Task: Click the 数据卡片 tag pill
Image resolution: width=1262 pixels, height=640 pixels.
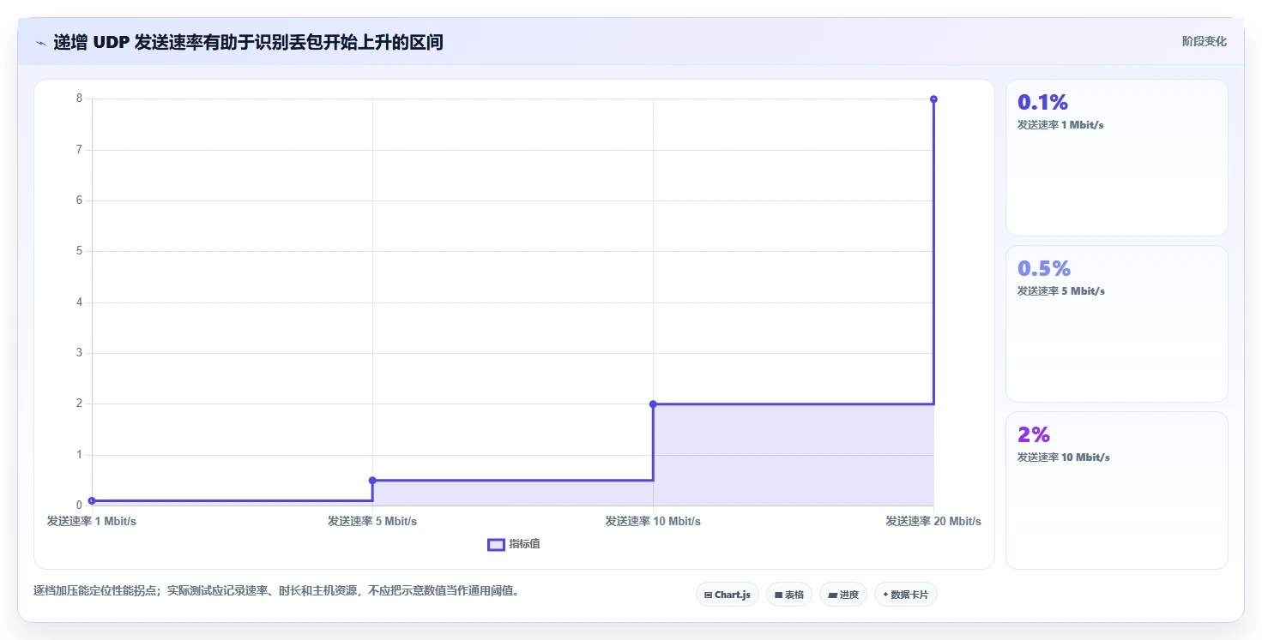Action: 905,595
